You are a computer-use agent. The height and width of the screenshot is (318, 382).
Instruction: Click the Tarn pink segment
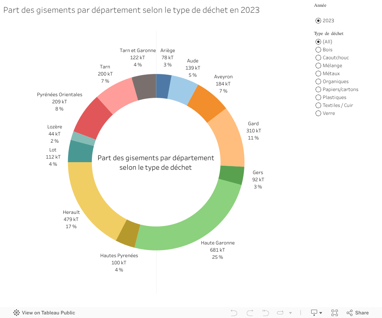point(118,96)
